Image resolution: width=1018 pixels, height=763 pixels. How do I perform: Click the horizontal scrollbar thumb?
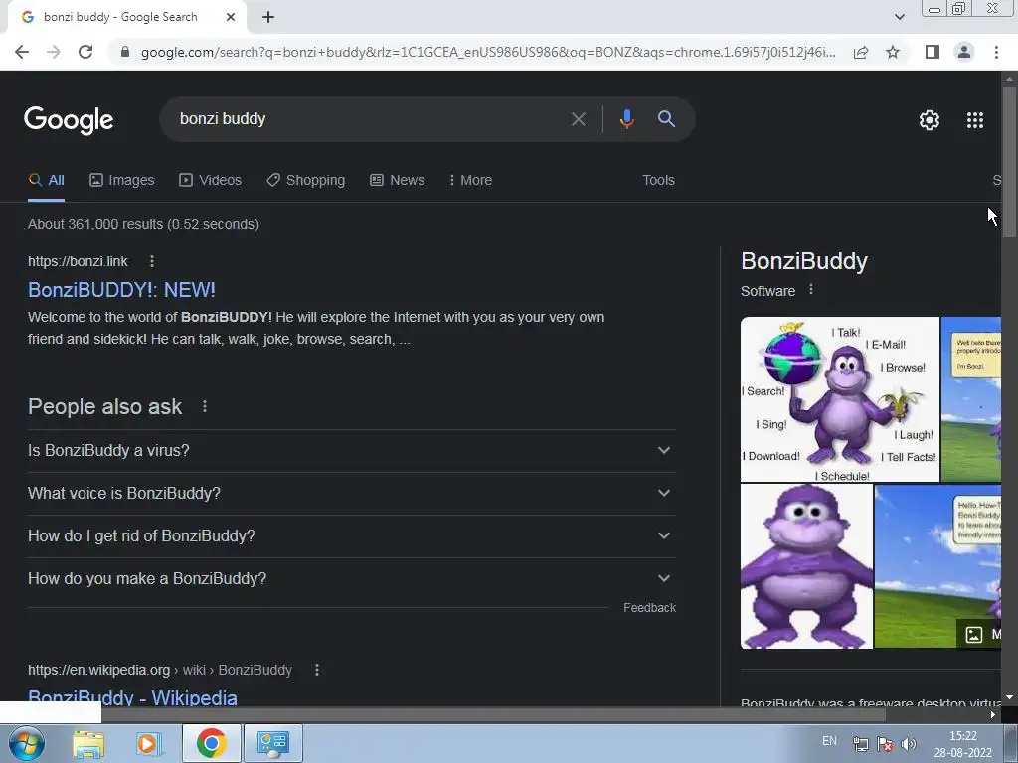(493, 715)
